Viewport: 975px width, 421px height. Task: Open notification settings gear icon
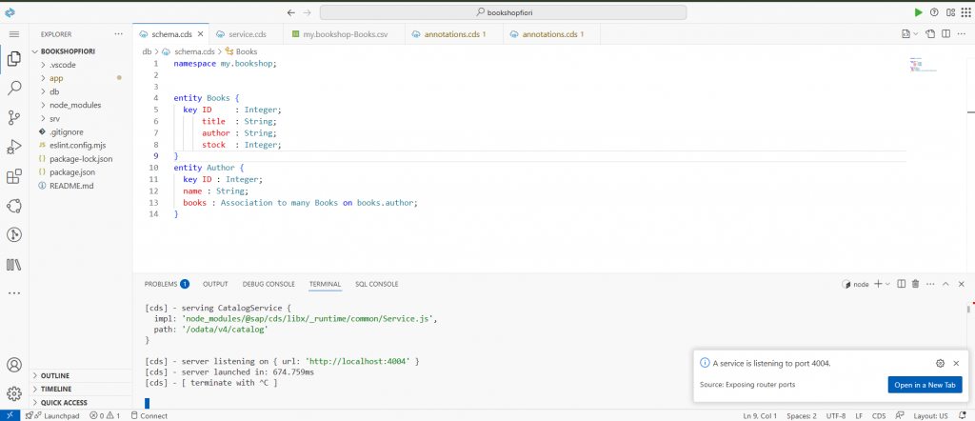[940, 363]
